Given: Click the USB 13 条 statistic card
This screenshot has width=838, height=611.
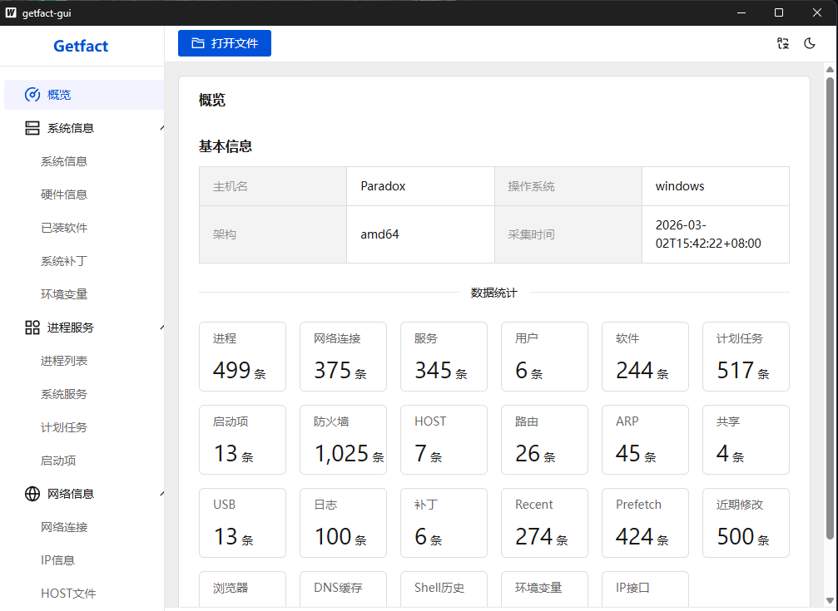Looking at the screenshot, I should tap(243, 523).
